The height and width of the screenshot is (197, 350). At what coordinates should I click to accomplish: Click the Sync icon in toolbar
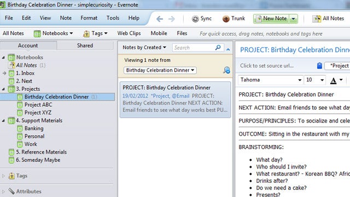(x=195, y=19)
